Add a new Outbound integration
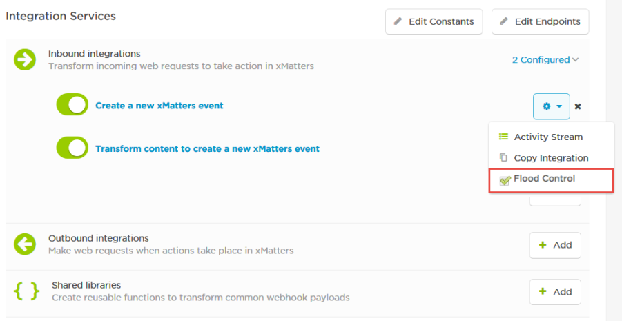The image size is (622, 321). [555, 245]
